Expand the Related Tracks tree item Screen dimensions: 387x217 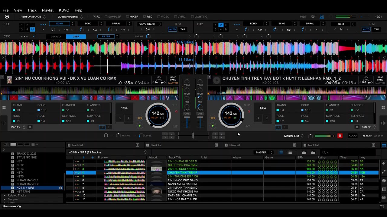tap(4, 196)
